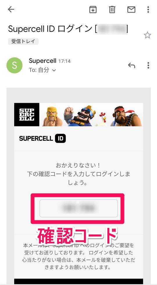
Task: Tap the black Supercell logo in the banner
Action: tap(27, 115)
